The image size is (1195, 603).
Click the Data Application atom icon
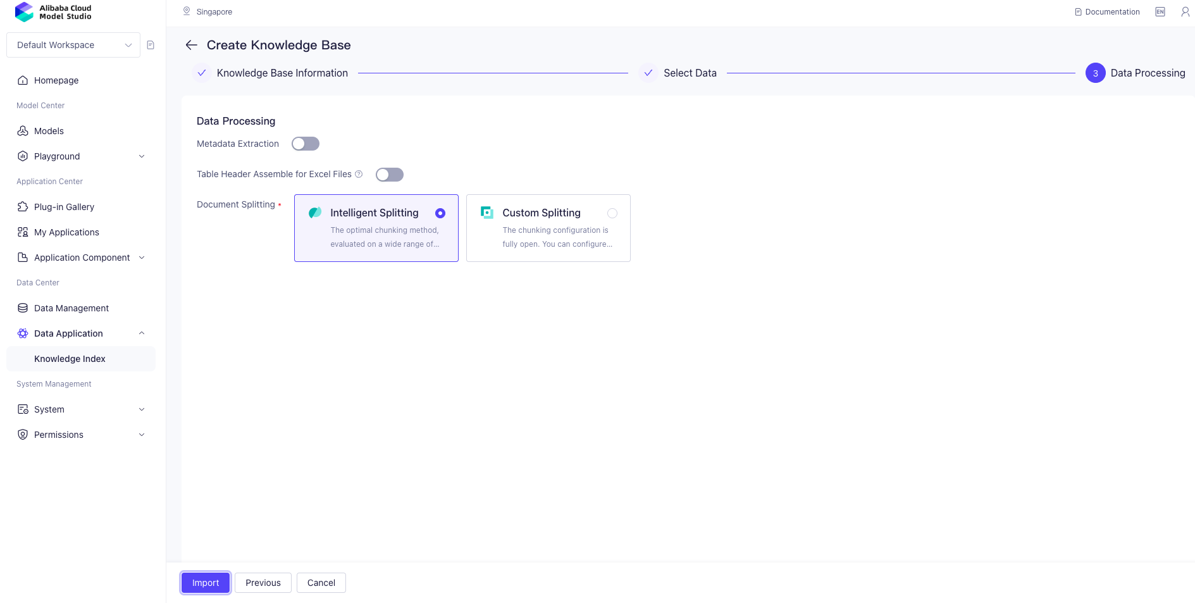tap(23, 333)
